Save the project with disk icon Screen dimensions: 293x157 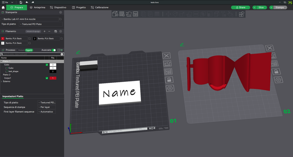[21, 2]
